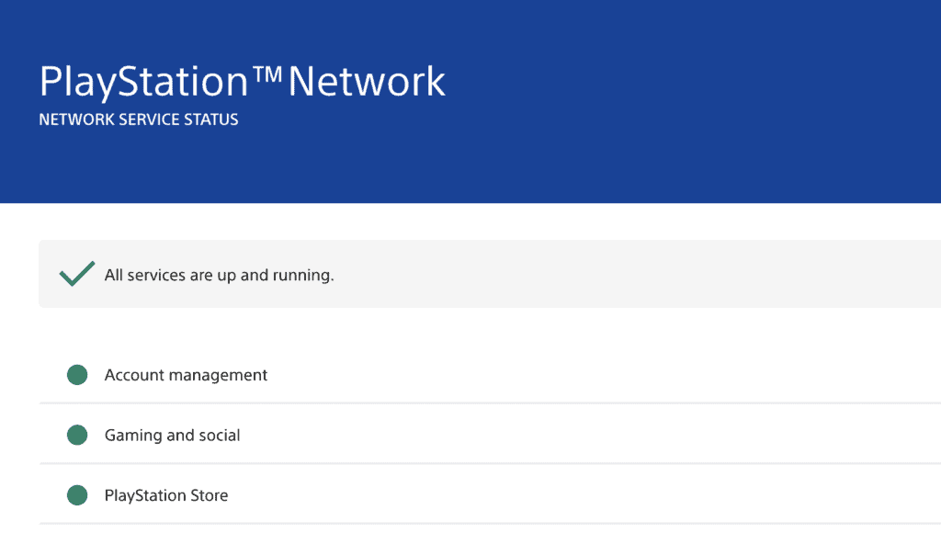Click the PlayStation Network heading
941x544 pixels.
243,82
